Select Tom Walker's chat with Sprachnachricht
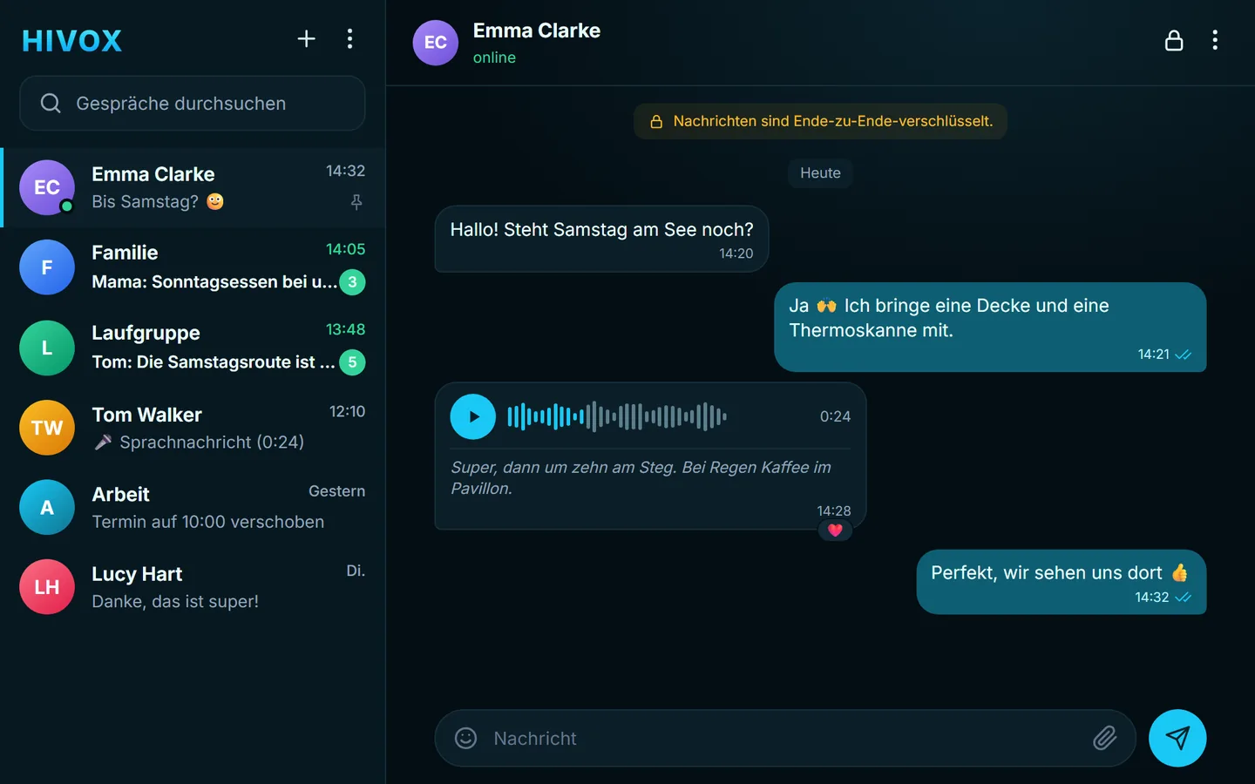The image size is (1255, 784). click(193, 428)
